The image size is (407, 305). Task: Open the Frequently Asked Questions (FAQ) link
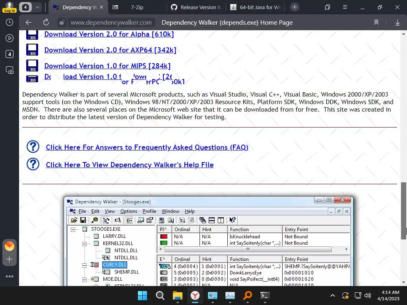click(147, 147)
